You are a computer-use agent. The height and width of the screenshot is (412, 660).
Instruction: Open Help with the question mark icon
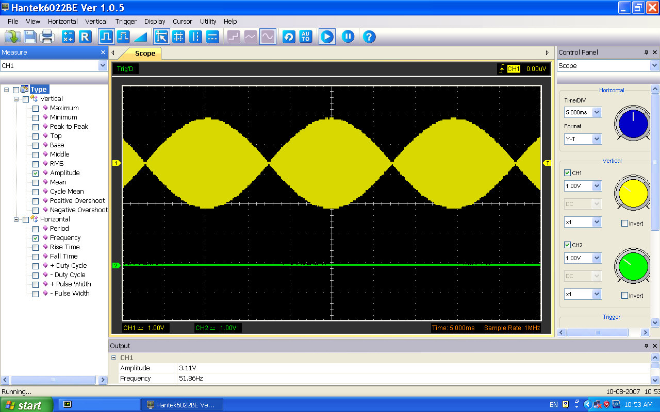click(x=369, y=37)
